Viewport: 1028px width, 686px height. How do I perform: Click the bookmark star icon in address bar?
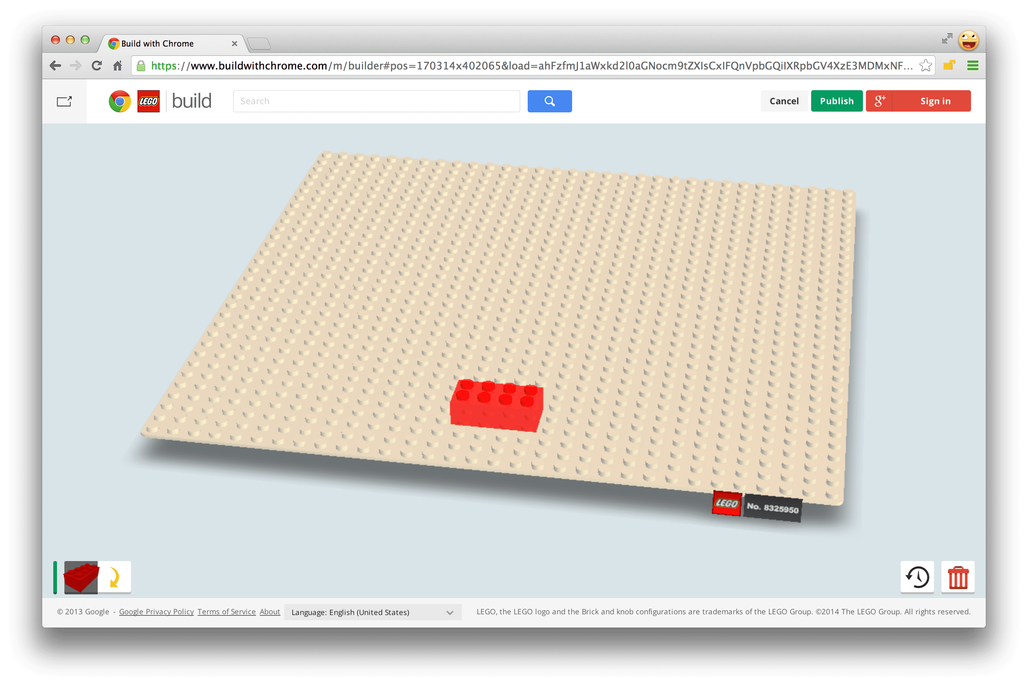(x=926, y=67)
